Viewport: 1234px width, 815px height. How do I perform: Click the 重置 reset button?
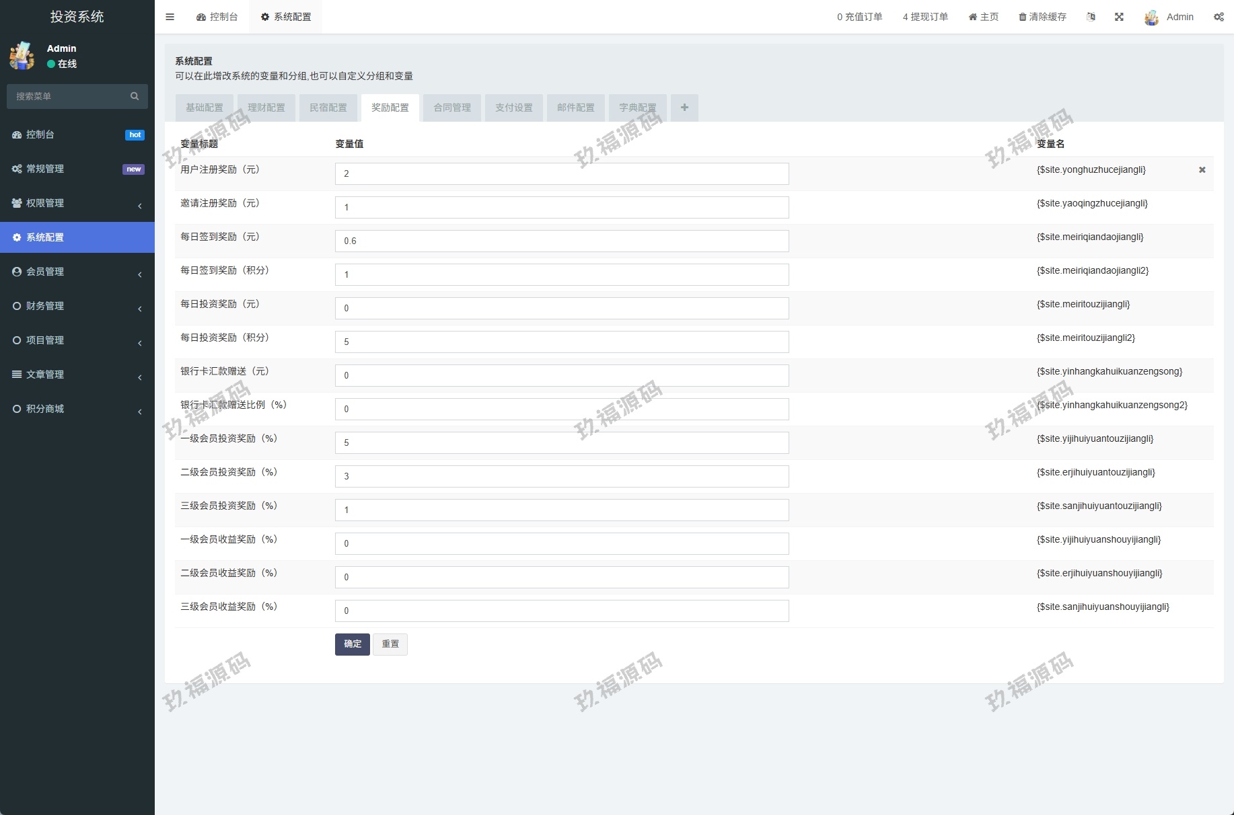pos(390,644)
